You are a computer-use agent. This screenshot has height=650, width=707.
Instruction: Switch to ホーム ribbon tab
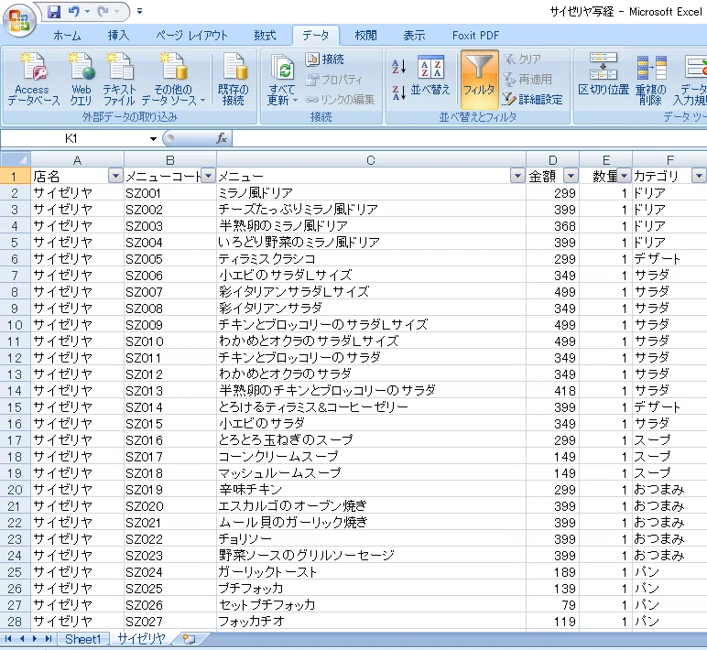click(x=67, y=35)
